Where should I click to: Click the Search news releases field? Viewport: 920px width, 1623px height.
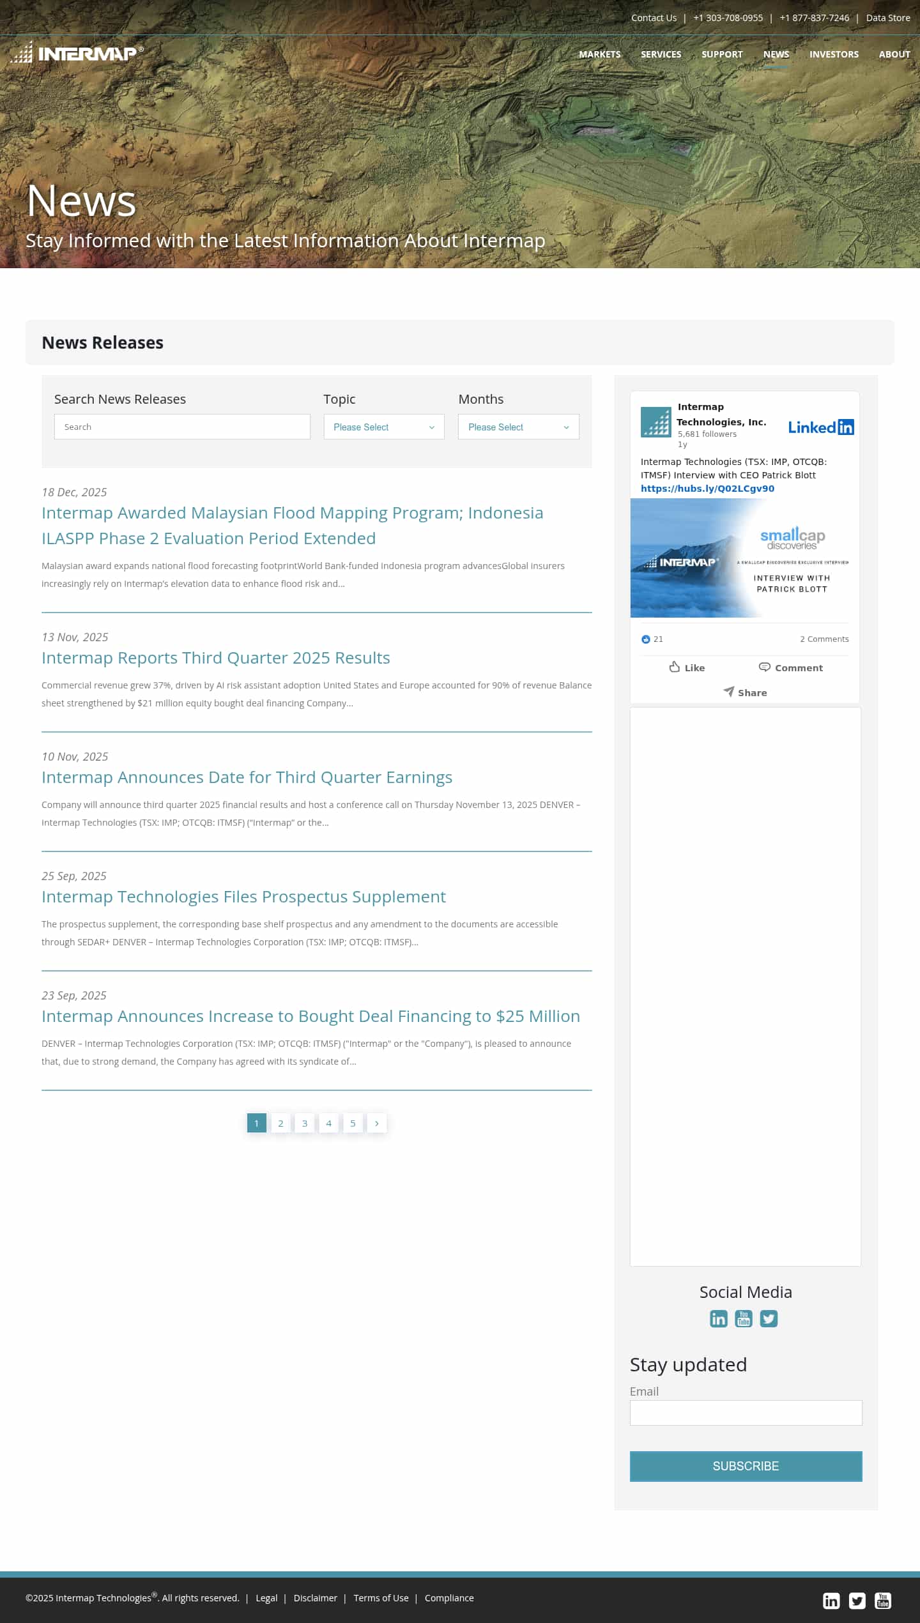coord(182,427)
